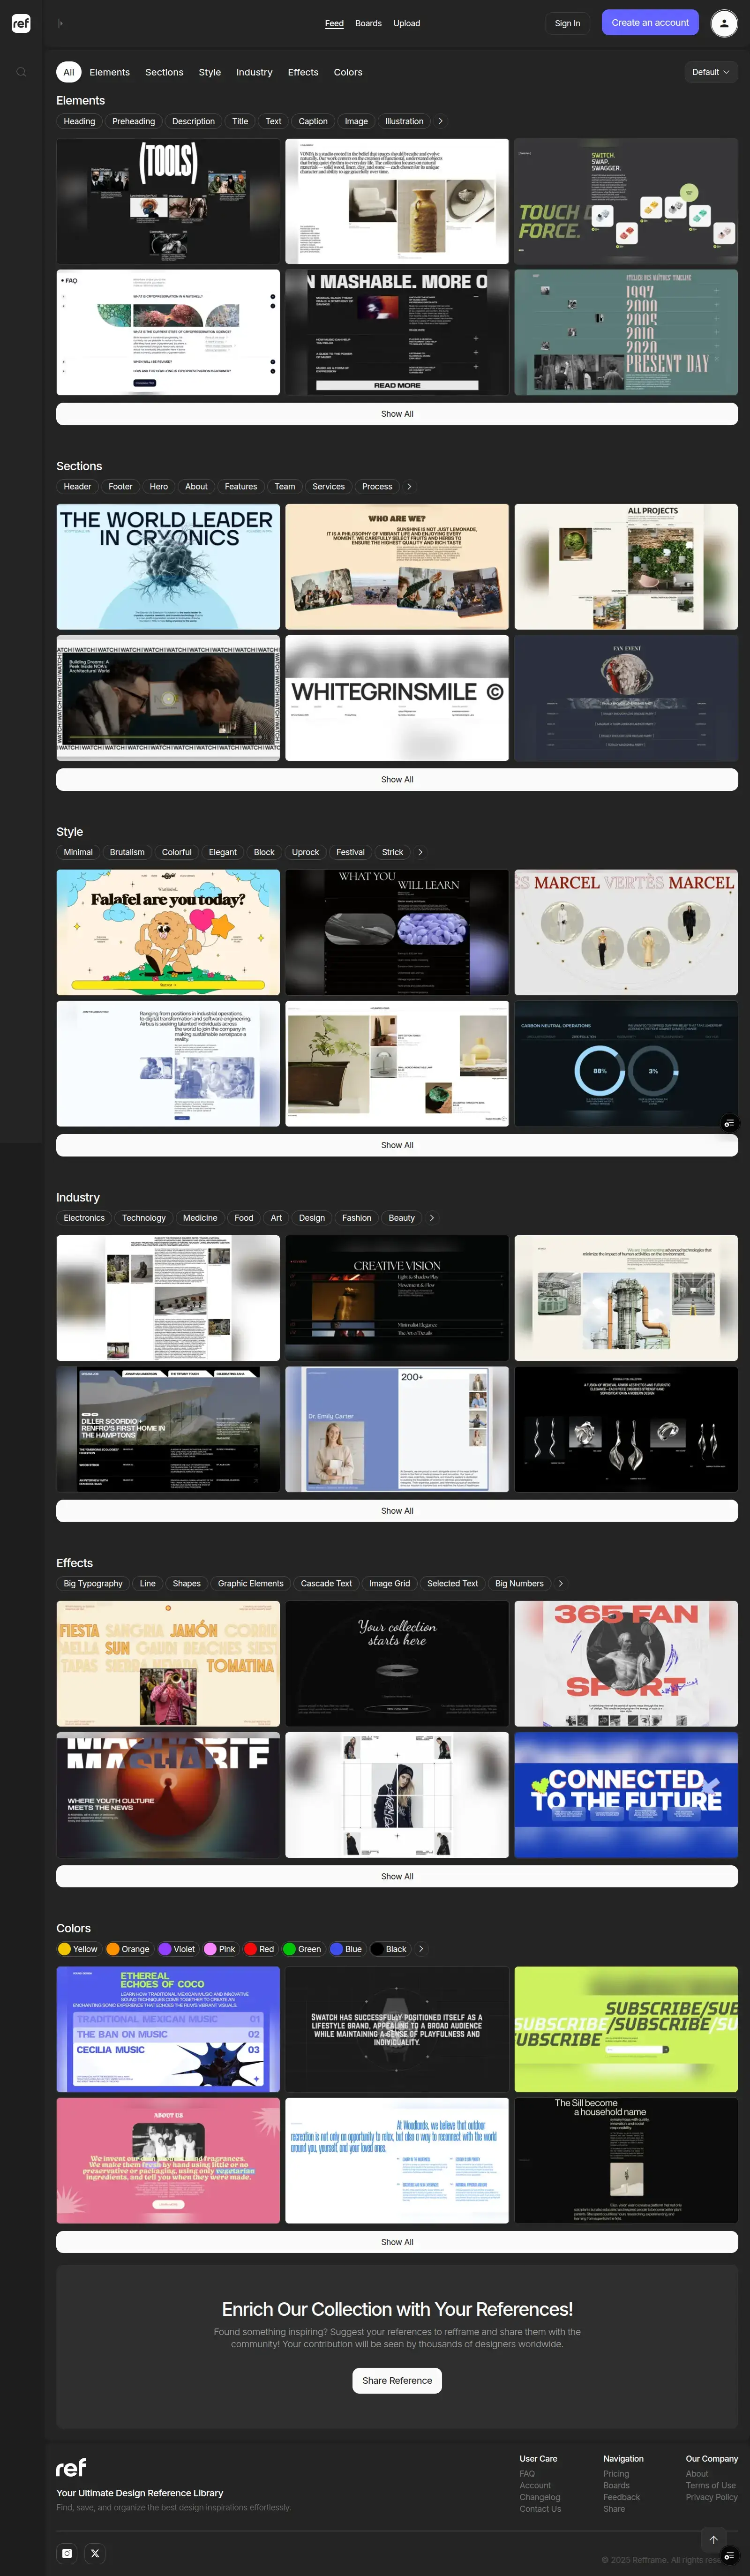Open THE WORLD LEADER IN CRYONICS thumbnail

tap(168, 567)
